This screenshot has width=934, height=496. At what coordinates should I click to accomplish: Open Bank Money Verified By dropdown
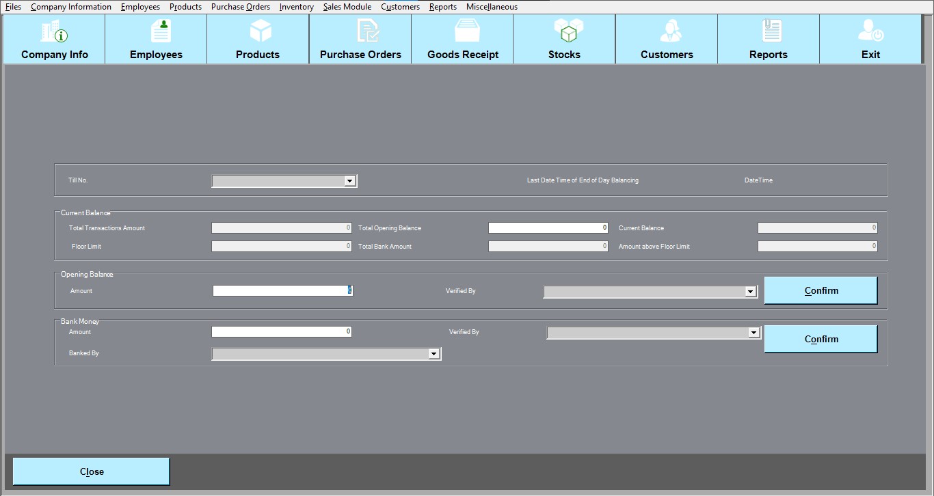coord(753,333)
